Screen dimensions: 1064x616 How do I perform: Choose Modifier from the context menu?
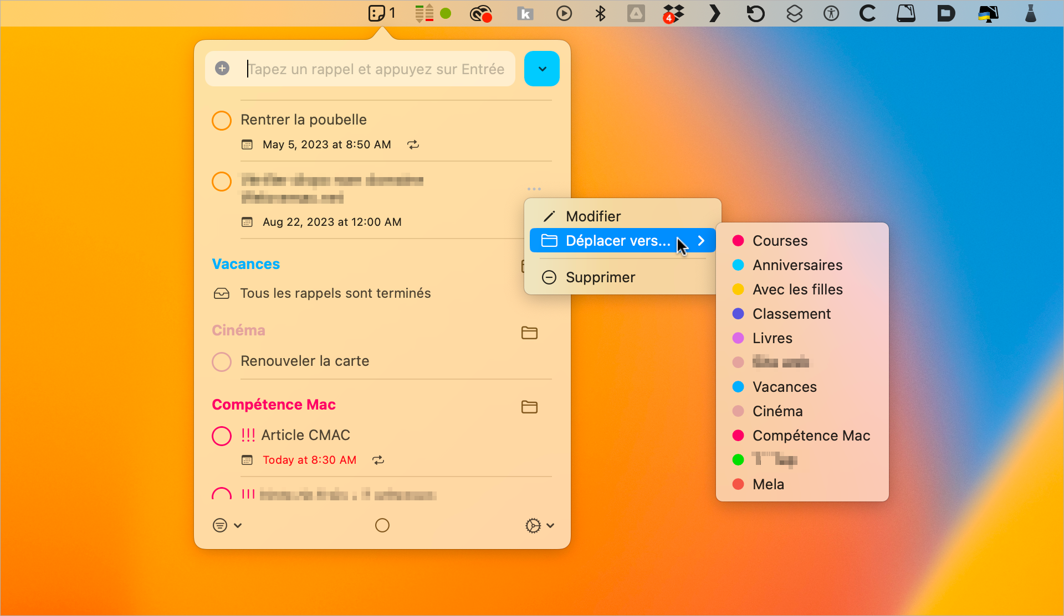[593, 216]
